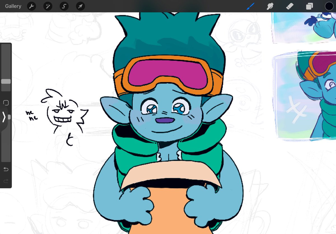Activate the Selection S tool
This screenshot has width=336, height=234.
pyautogui.click(x=64, y=6)
